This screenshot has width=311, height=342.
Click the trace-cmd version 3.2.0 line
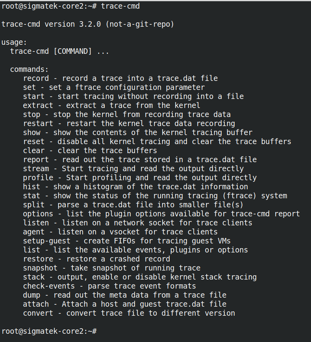coord(88,24)
